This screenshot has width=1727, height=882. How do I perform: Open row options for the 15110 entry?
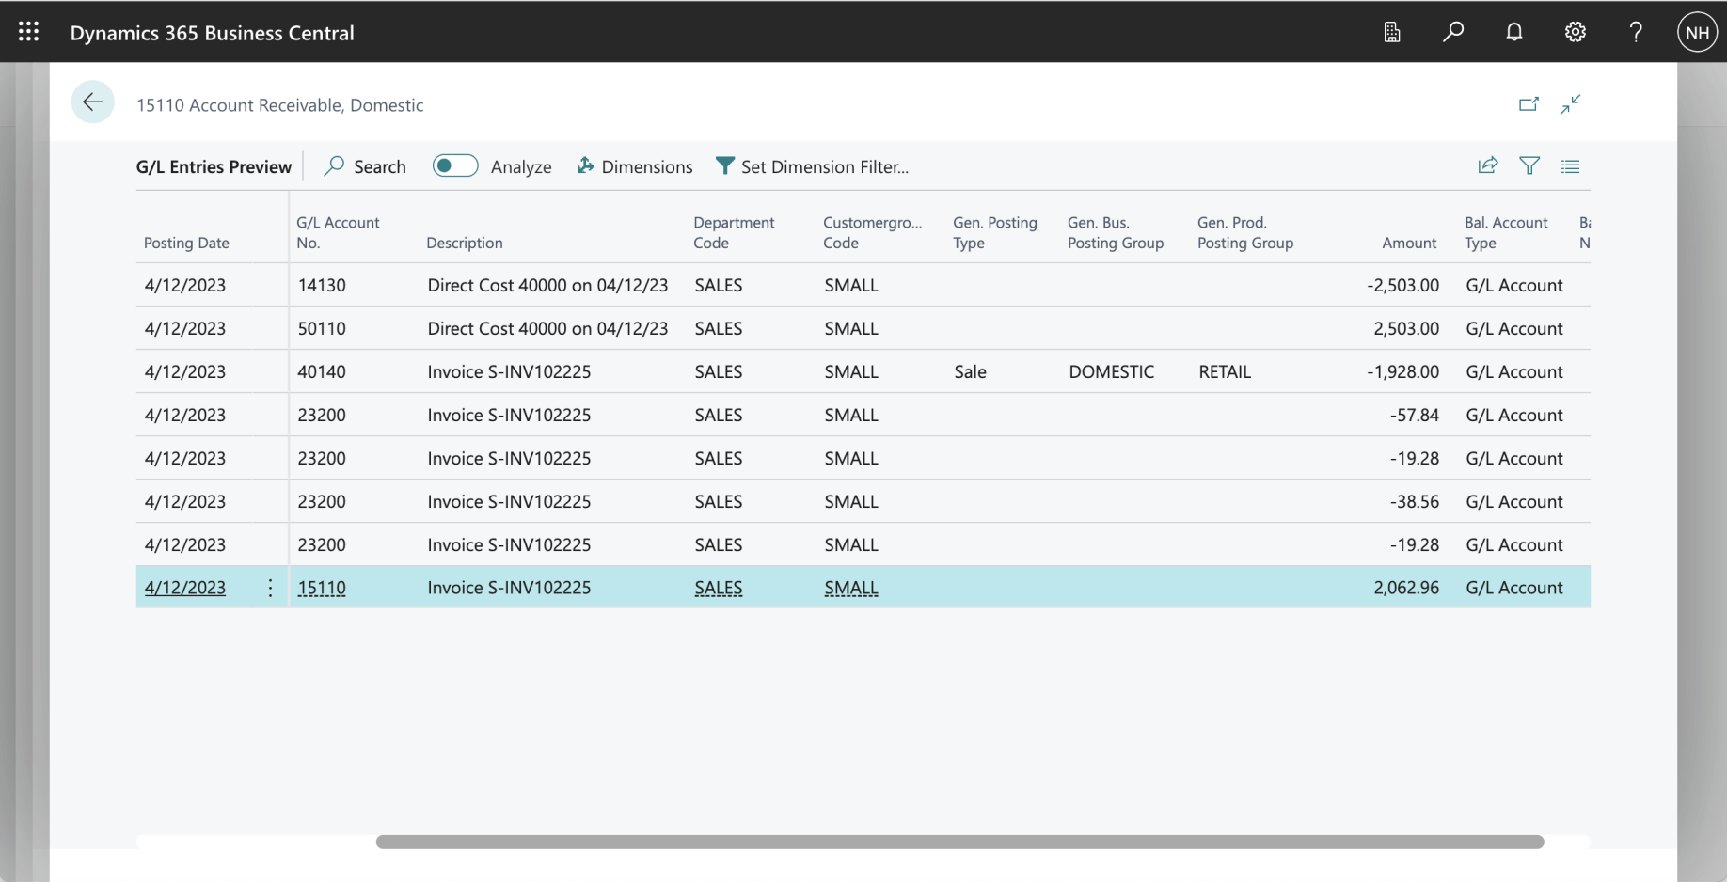270,588
